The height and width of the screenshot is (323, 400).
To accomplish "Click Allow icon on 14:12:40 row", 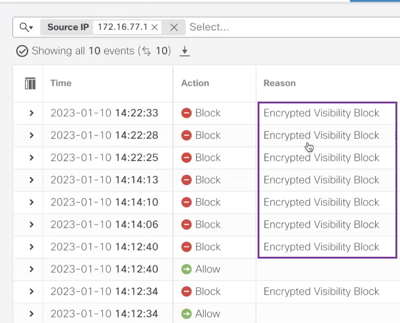I will click(x=186, y=269).
